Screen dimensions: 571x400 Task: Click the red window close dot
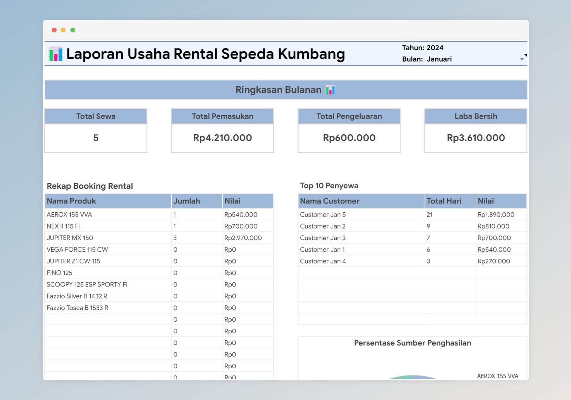click(x=54, y=30)
